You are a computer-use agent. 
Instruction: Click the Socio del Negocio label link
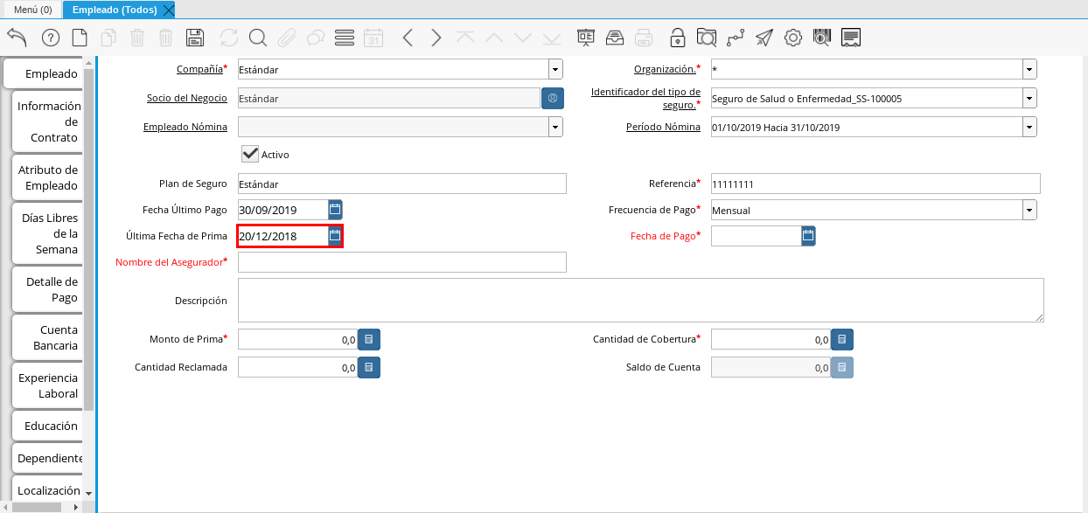click(187, 99)
